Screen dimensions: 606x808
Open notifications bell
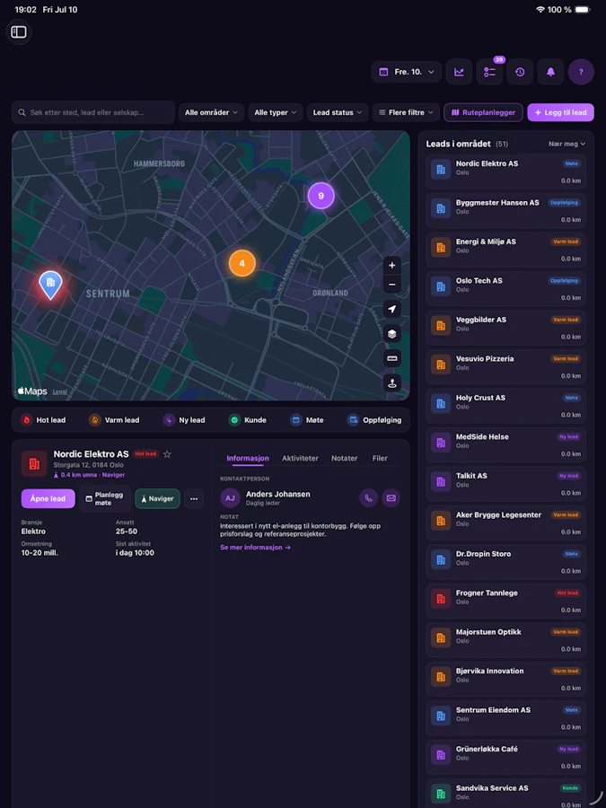[x=550, y=72]
